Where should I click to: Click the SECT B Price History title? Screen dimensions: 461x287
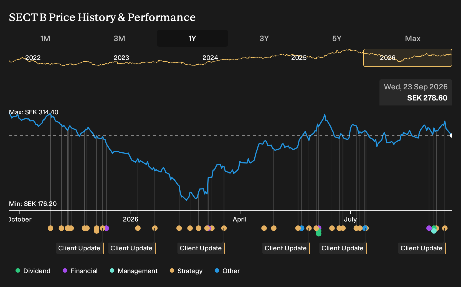tap(102, 17)
